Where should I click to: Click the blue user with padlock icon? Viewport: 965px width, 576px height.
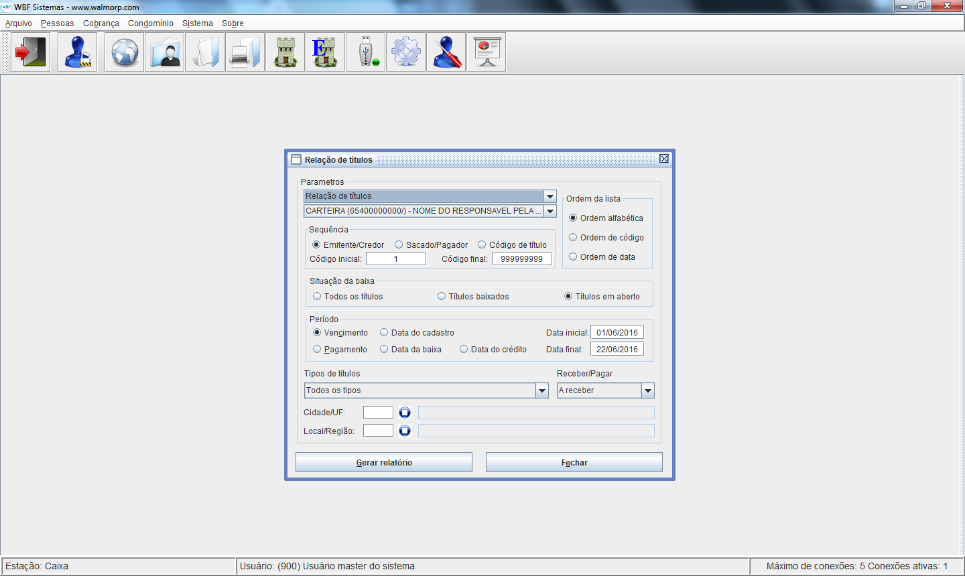tap(78, 52)
